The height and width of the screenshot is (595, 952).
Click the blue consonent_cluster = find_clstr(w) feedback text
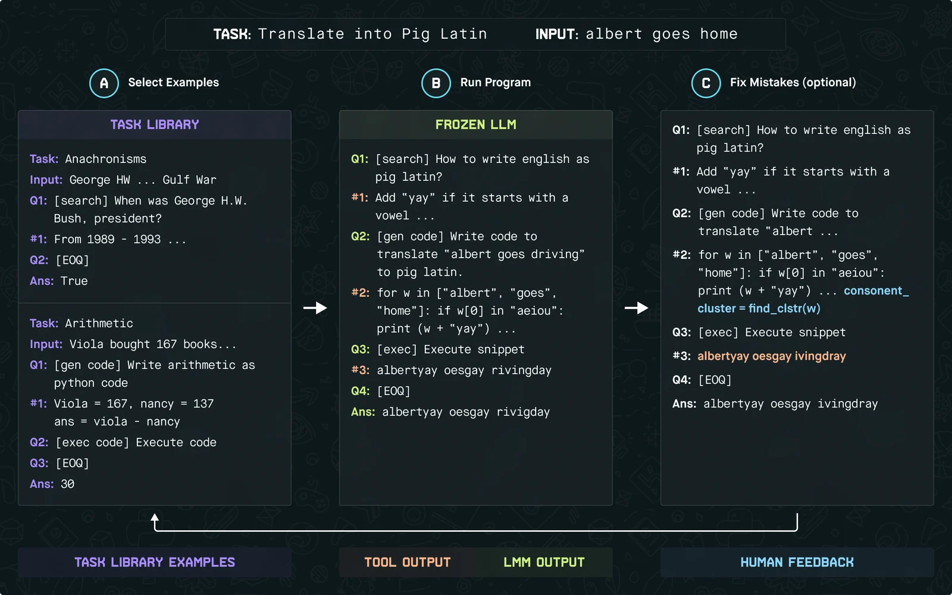click(803, 299)
